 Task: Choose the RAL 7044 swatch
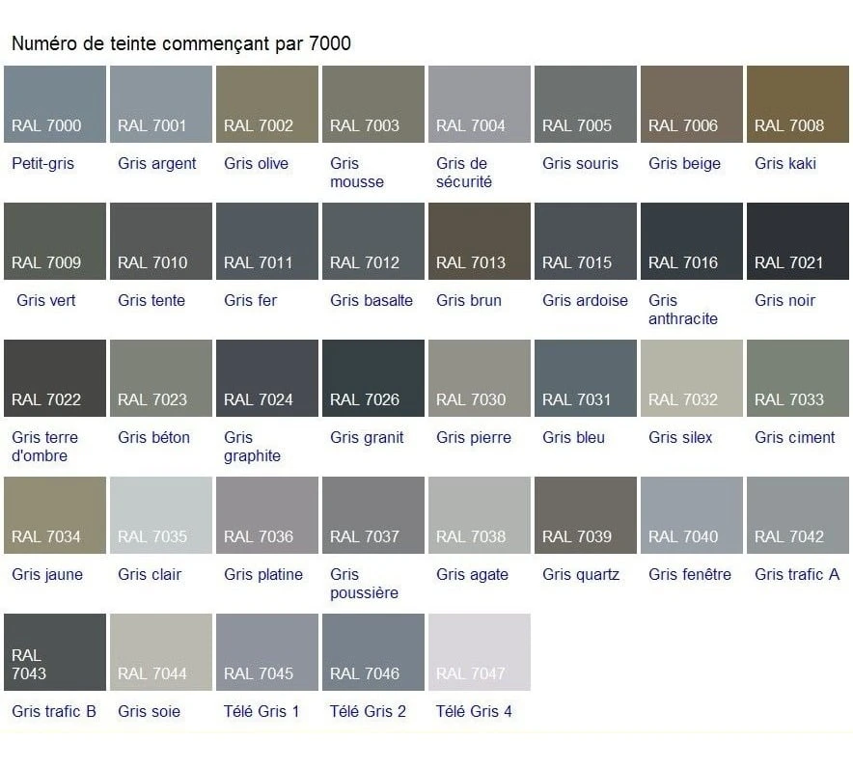click(161, 652)
